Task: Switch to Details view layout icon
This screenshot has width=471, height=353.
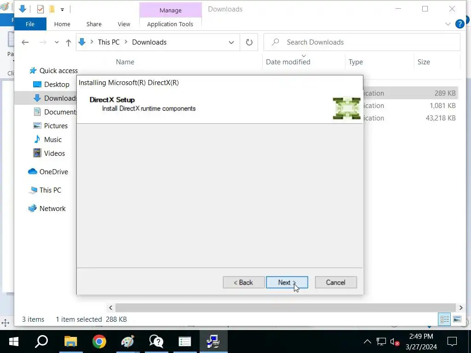Action: (444, 319)
